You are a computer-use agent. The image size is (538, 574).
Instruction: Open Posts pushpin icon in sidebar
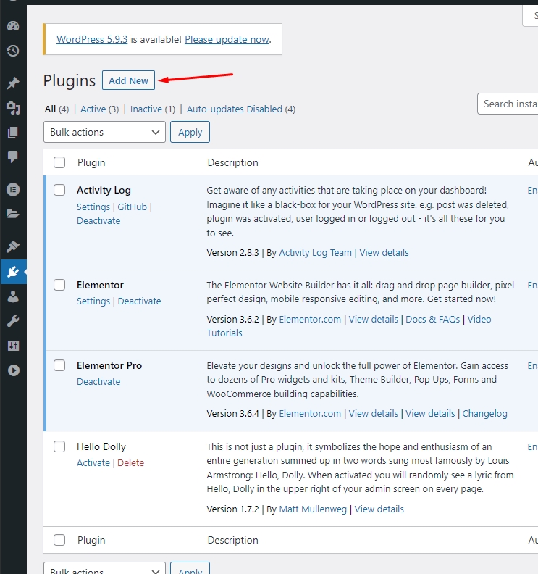click(13, 83)
